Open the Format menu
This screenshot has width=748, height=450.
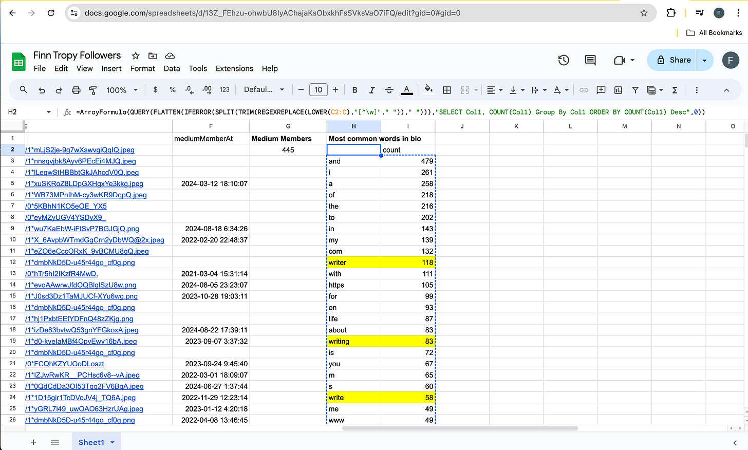pos(142,68)
